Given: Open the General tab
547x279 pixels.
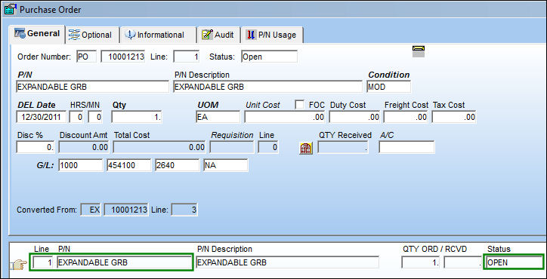Looking at the screenshot, I should click(38, 34).
